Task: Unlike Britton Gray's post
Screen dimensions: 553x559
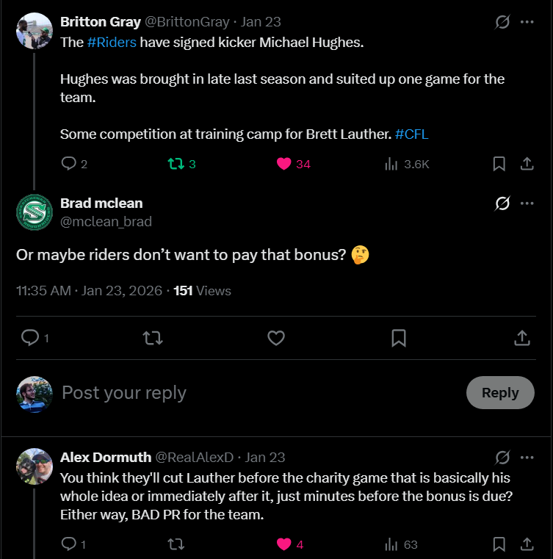Action: click(284, 164)
